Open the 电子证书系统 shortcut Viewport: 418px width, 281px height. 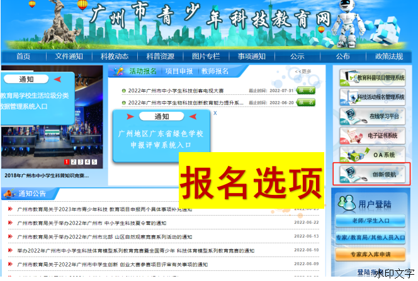373,135
